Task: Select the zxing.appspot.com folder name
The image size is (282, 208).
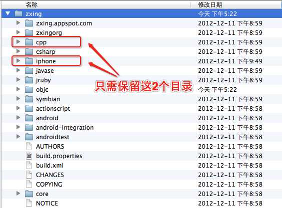Action: point(64,23)
